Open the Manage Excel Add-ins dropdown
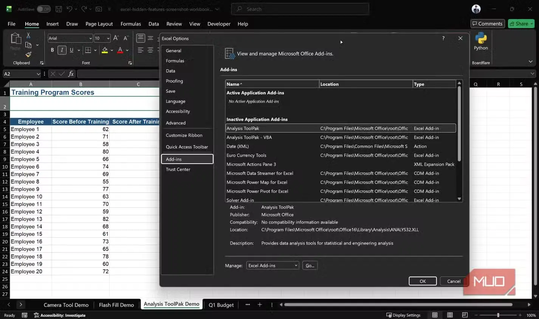This screenshot has width=539, height=319. pos(273,266)
